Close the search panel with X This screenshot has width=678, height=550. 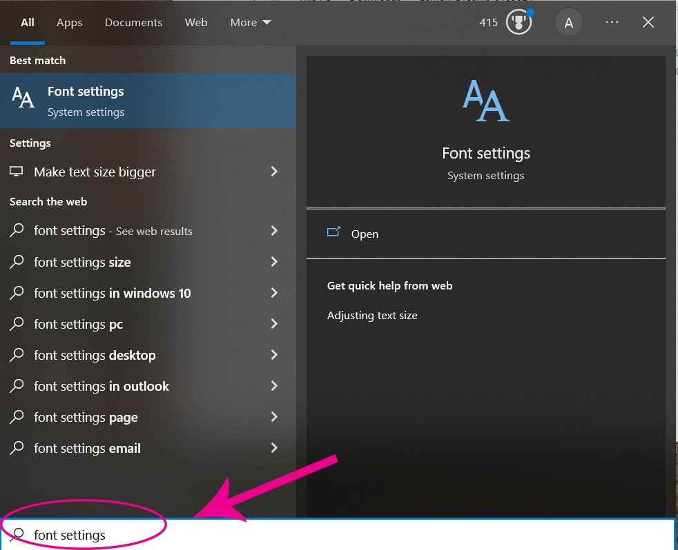pos(648,22)
